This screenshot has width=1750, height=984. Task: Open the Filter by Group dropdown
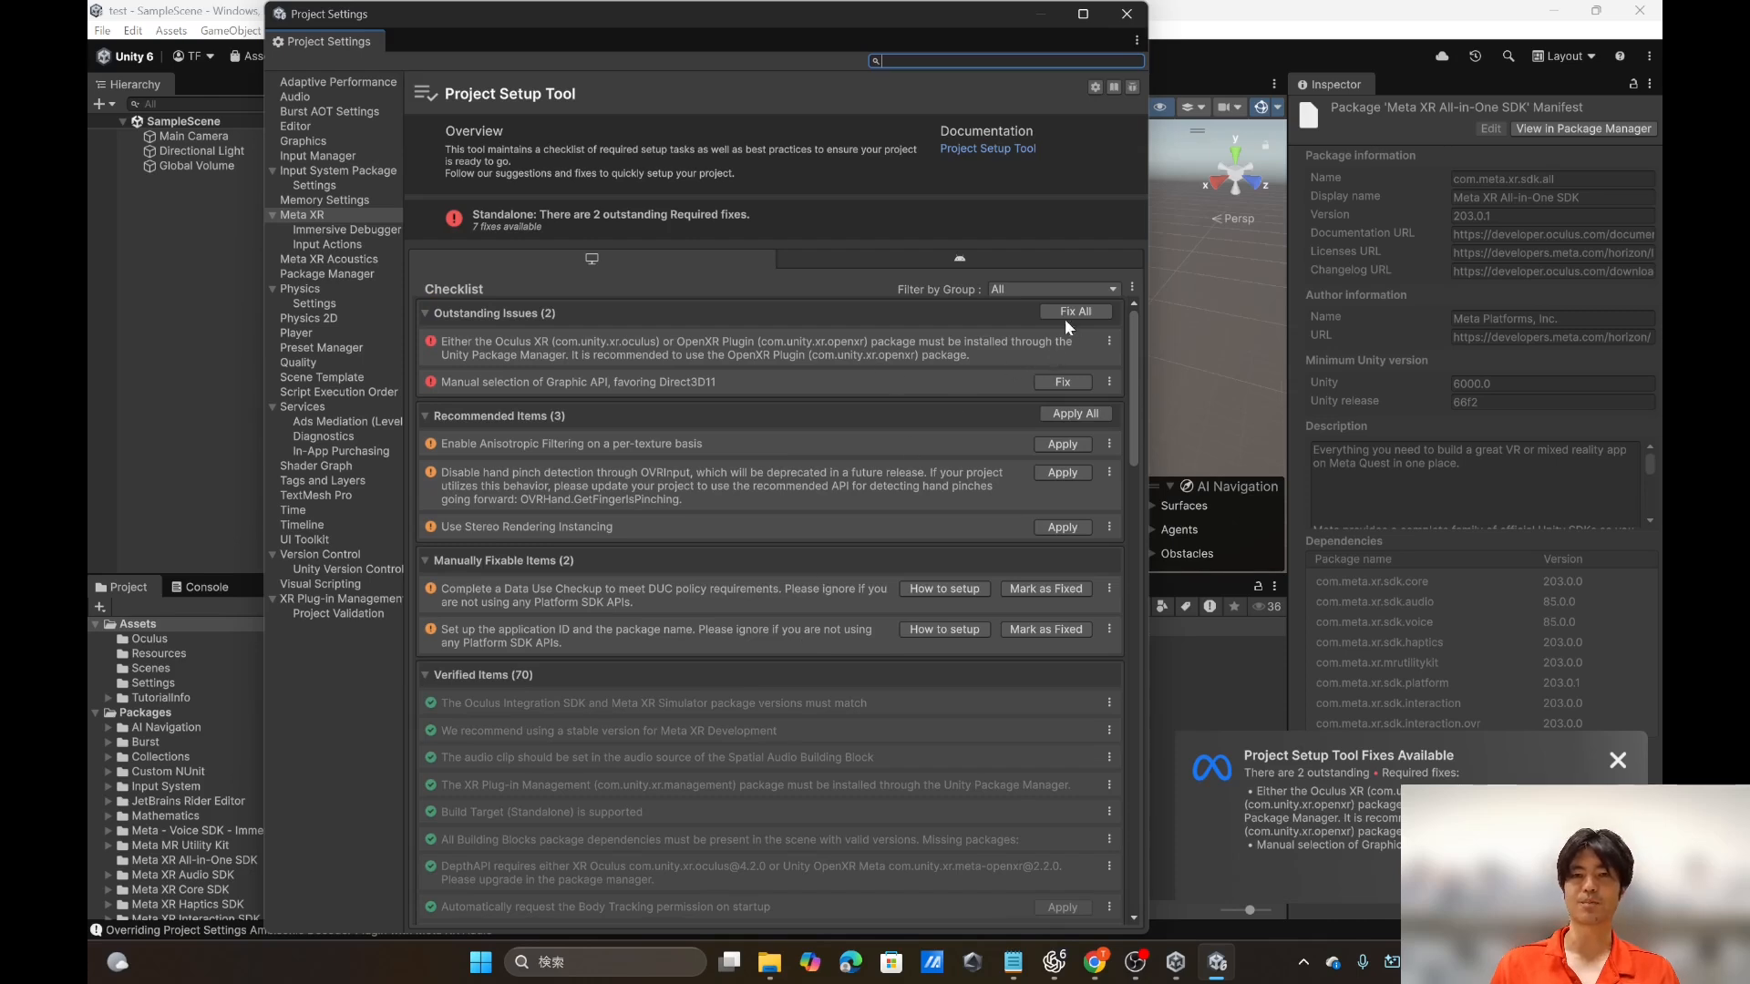tap(1054, 290)
